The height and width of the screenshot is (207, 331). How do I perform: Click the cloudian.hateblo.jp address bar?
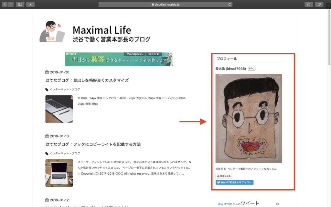point(165,4)
